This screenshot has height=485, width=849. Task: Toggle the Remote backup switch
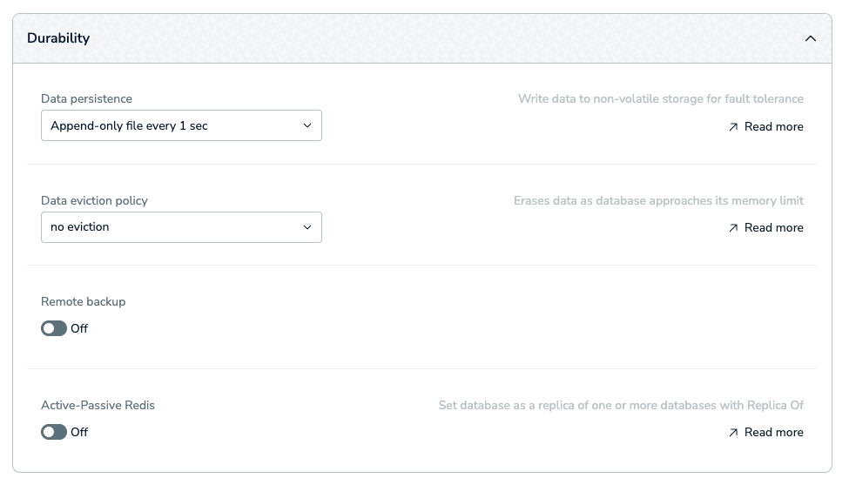[x=54, y=328]
